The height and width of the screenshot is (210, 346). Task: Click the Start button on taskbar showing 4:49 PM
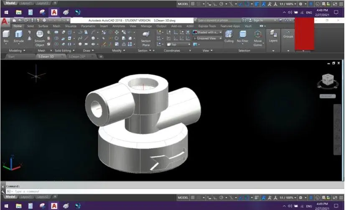[x=6, y=206]
